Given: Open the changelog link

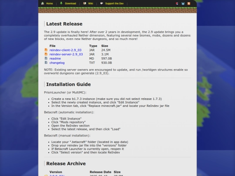Looking at the screenshot, I should [x=57, y=63].
